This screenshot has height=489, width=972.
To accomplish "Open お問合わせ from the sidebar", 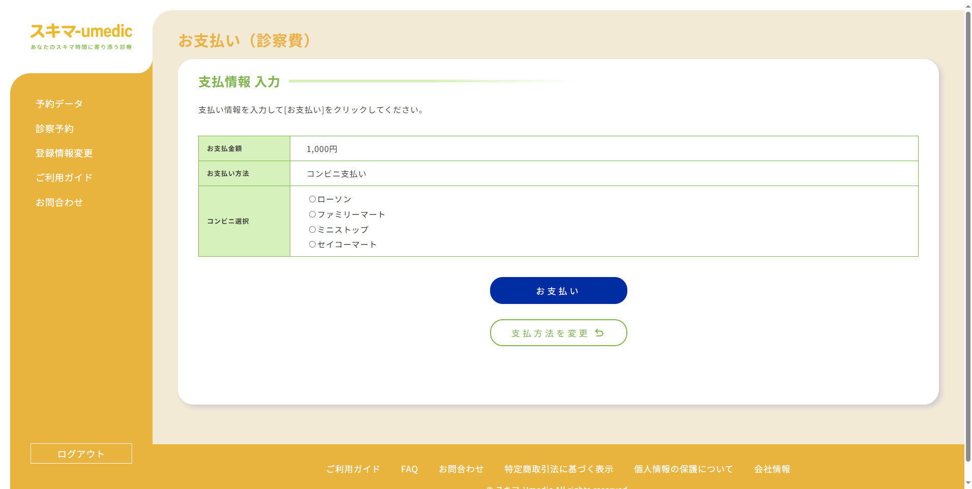I will (59, 202).
